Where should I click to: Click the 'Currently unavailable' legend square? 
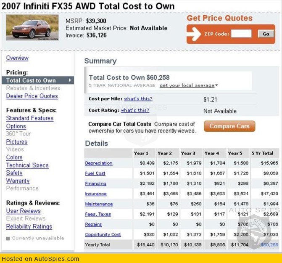pyautogui.click(x=8, y=239)
